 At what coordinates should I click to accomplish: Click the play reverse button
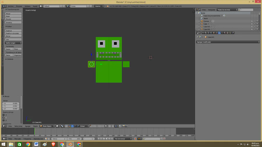click(104, 139)
